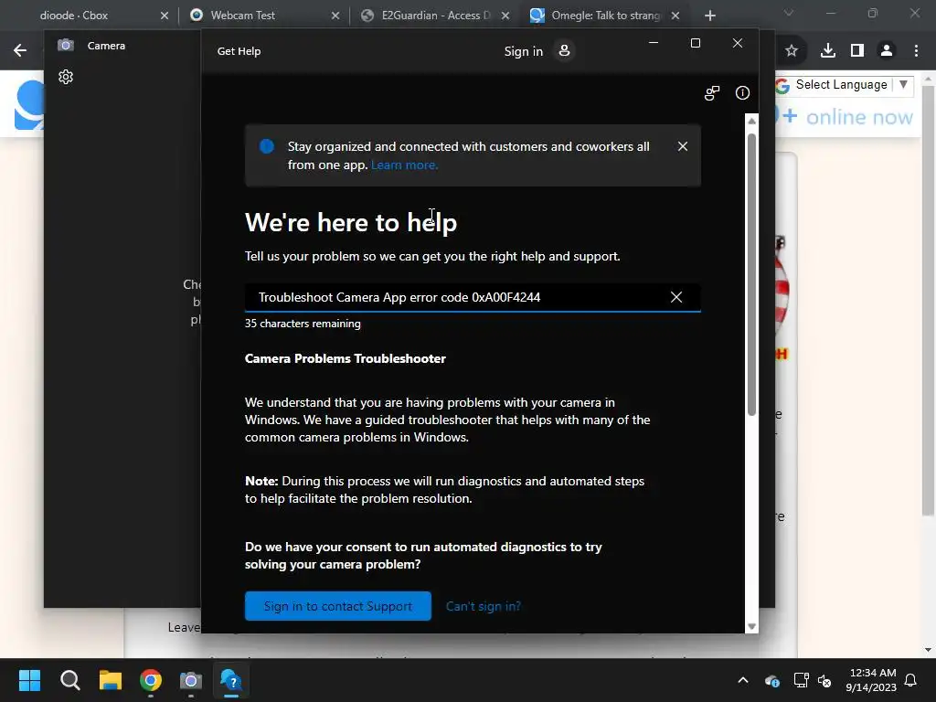
Task: Toggle Chrome side panel icon
Action: point(857,51)
